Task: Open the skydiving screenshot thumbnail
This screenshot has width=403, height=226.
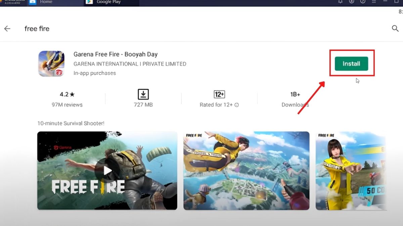Action: point(246,170)
